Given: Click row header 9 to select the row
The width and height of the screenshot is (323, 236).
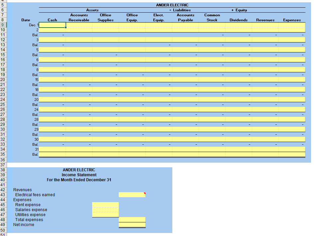Looking at the screenshot, I should click(3, 25).
